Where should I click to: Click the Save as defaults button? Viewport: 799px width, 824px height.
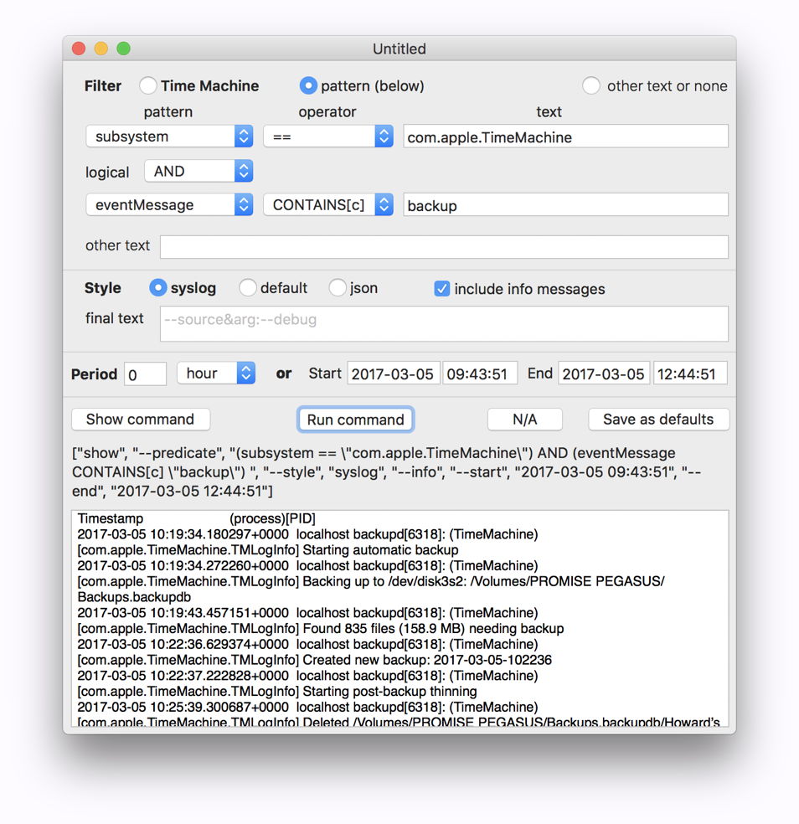658,420
